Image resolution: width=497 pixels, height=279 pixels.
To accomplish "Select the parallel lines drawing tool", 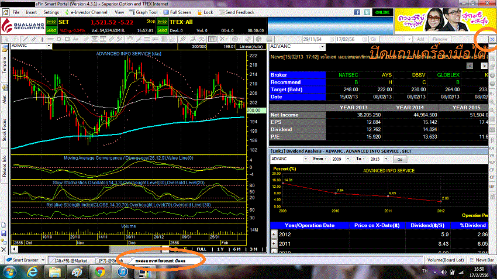I will tap(33, 39).
